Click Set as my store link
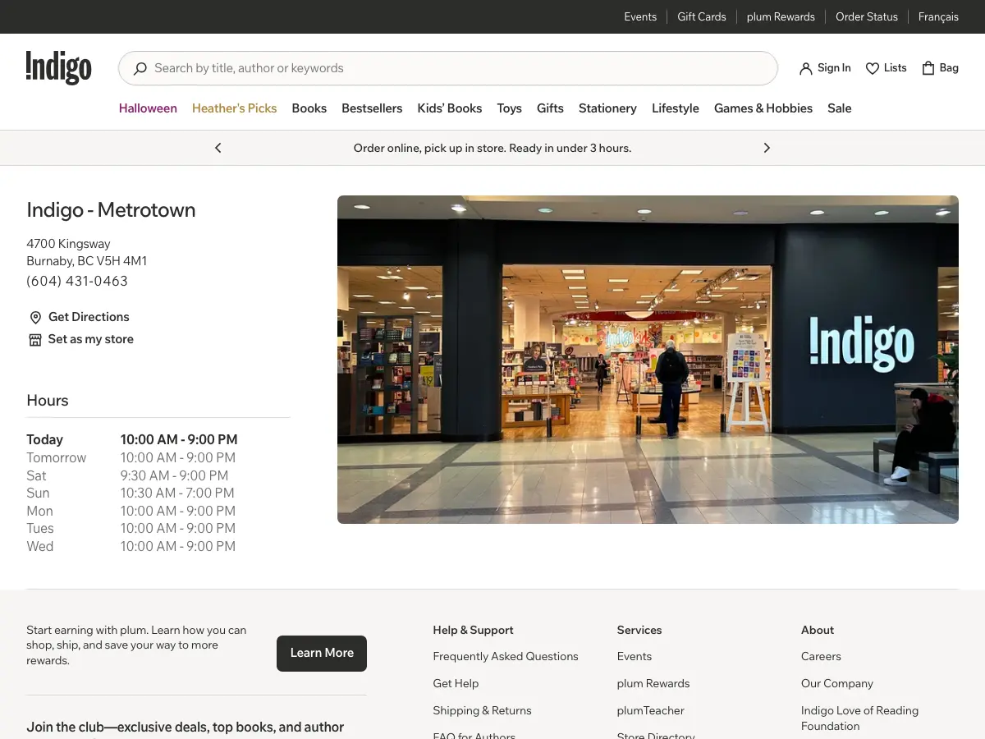 [91, 339]
